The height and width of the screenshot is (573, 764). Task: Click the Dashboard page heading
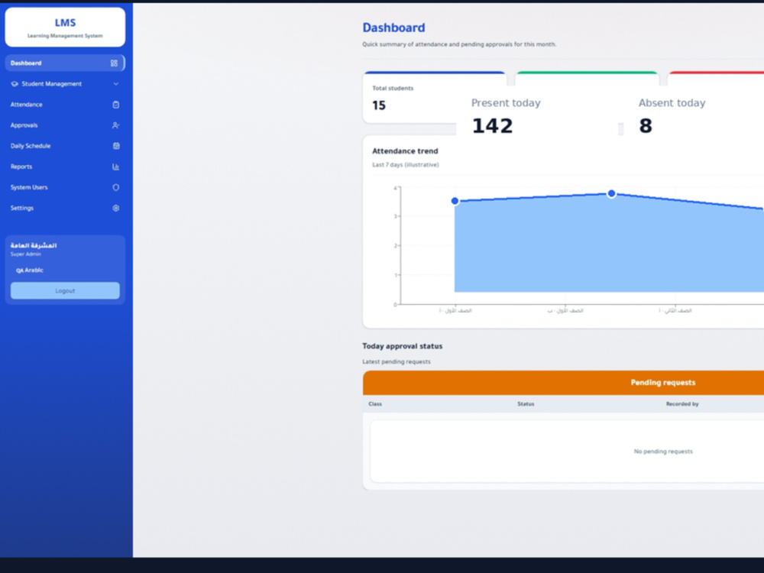[393, 28]
